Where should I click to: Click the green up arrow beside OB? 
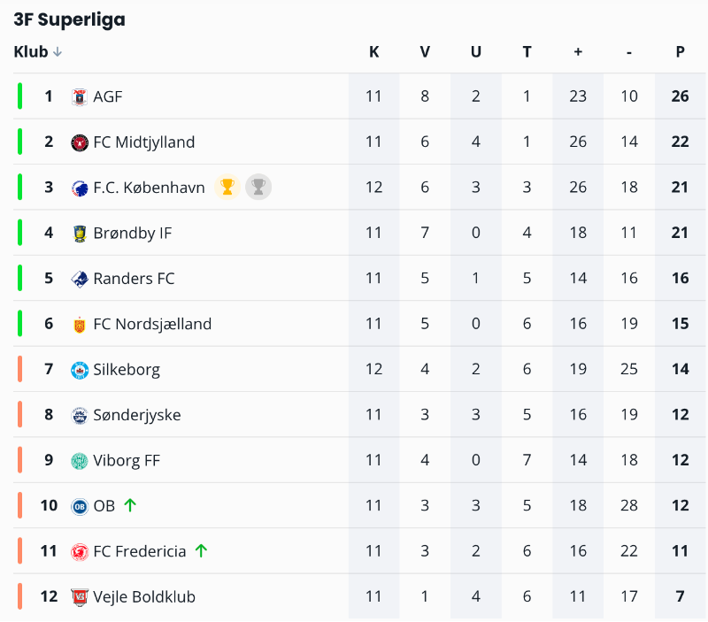point(130,506)
